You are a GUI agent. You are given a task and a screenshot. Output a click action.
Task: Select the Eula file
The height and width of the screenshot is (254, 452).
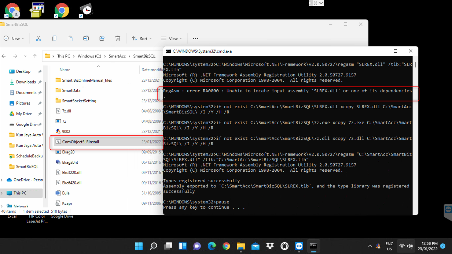click(x=66, y=193)
